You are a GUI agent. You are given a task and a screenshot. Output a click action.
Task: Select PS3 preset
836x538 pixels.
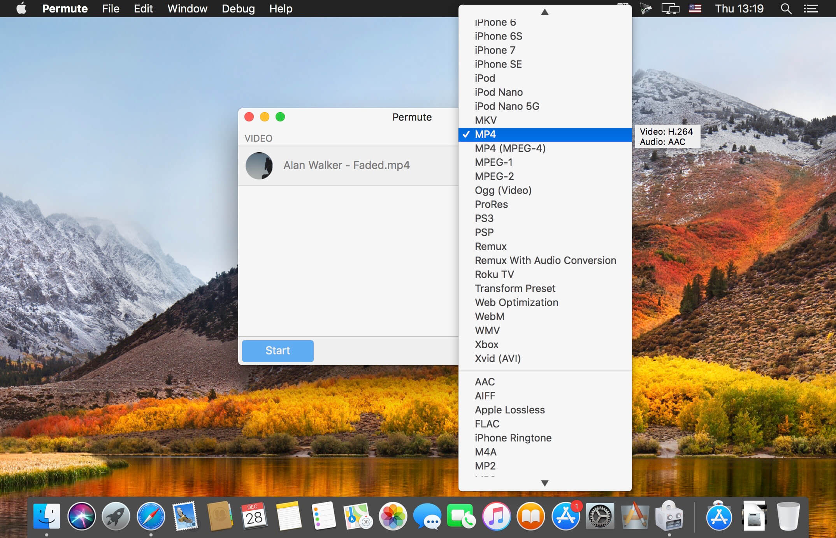(545, 218)
